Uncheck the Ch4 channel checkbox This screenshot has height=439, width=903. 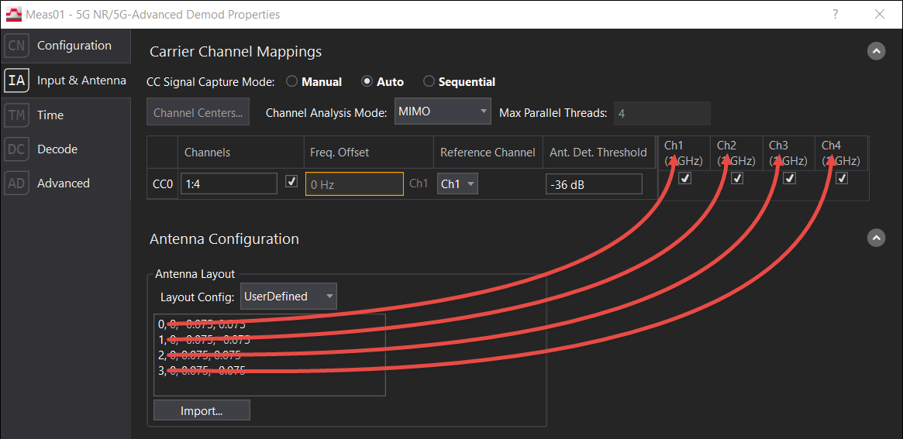(x=842, y=179)
